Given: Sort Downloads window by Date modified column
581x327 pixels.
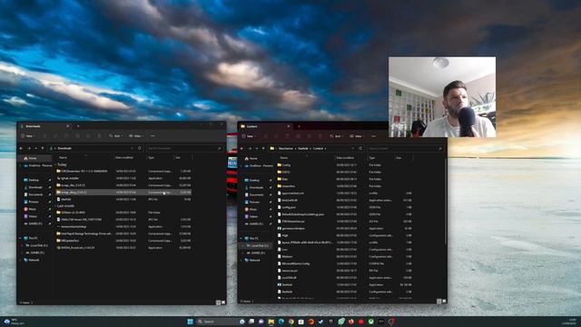Looking at the screenshot, I should click(124, 157).
